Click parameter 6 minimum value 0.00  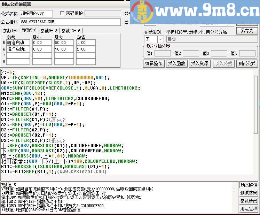click(42, 49)
